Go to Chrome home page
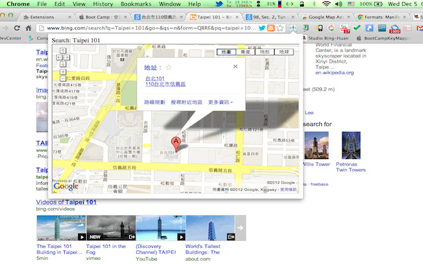Viewport: 423px width, 264px height. tap(28, 28)
